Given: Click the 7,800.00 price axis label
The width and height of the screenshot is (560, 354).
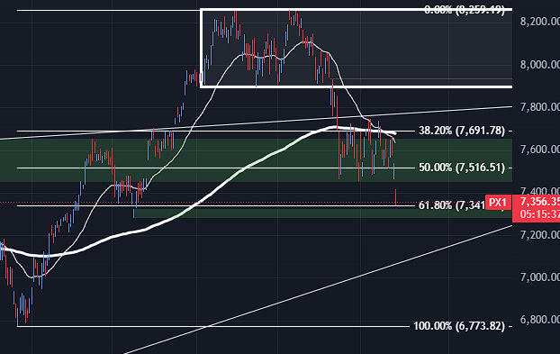Looking at the screenshot, I should point(540,107).
